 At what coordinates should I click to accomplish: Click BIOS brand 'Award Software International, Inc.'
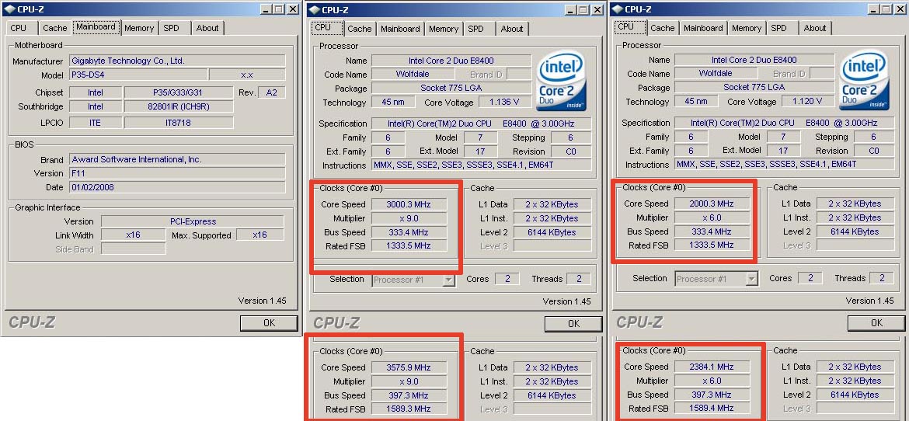177,159
